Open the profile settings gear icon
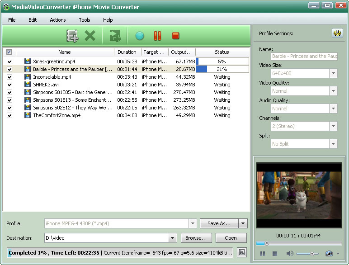 337,33
